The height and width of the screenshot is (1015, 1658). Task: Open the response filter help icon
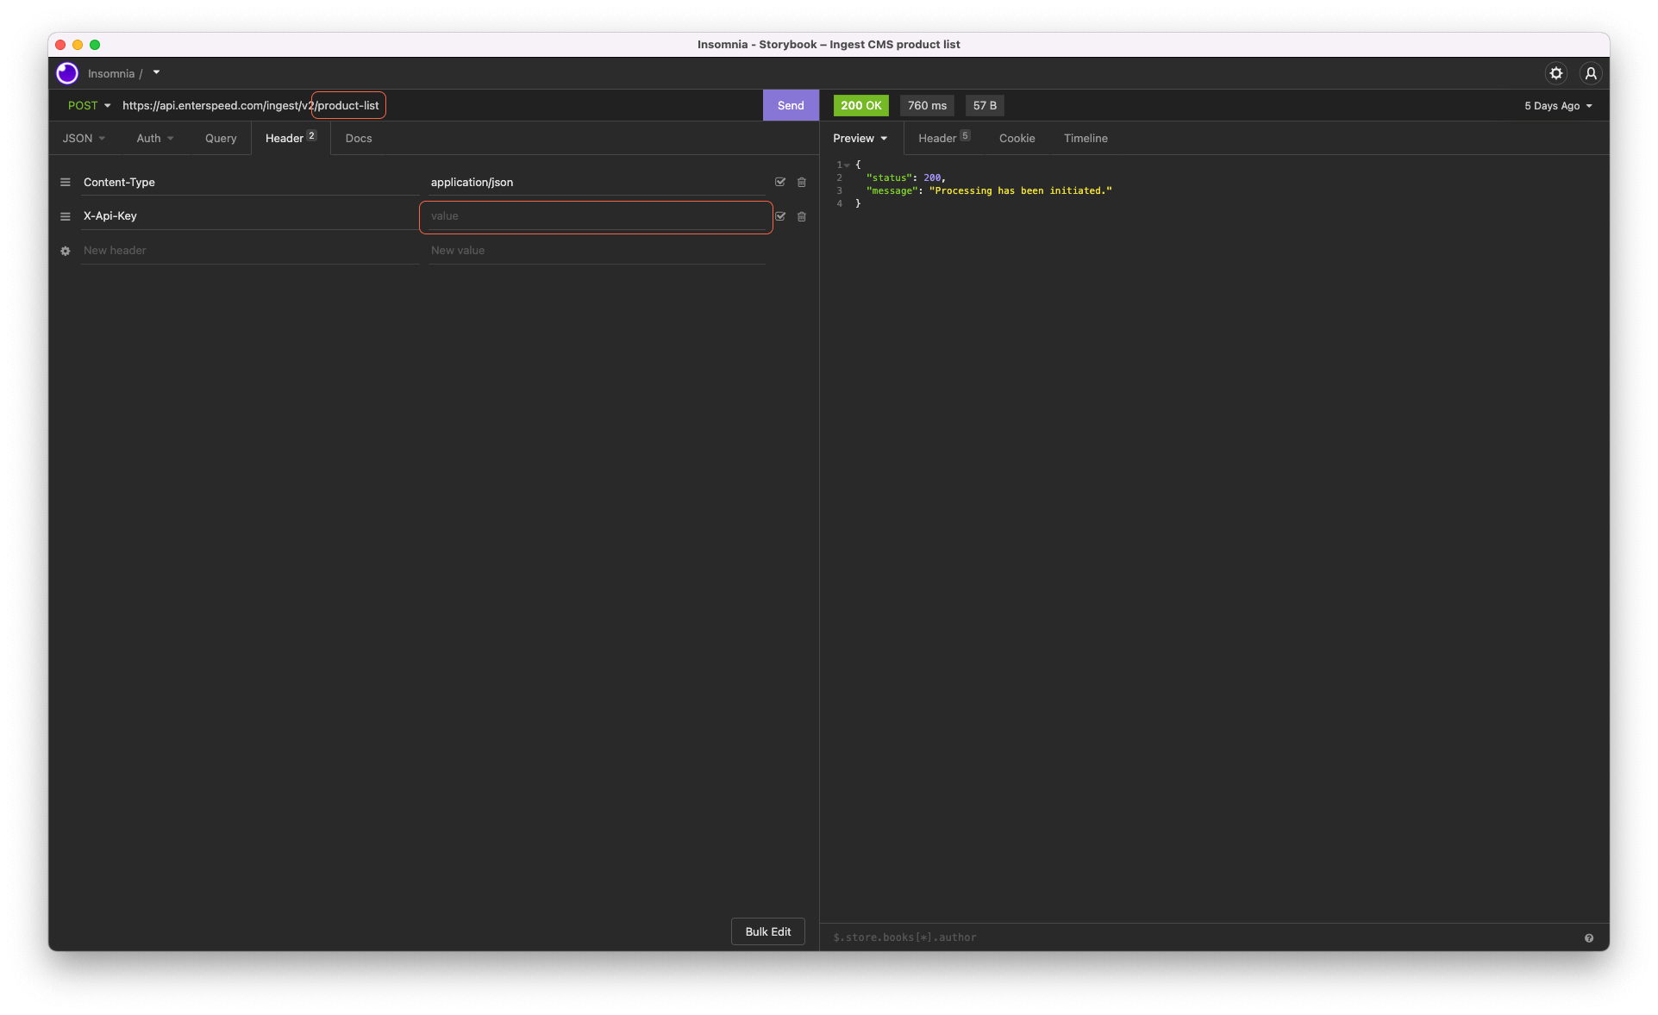pyautogui.click(x=1589, y=938)
